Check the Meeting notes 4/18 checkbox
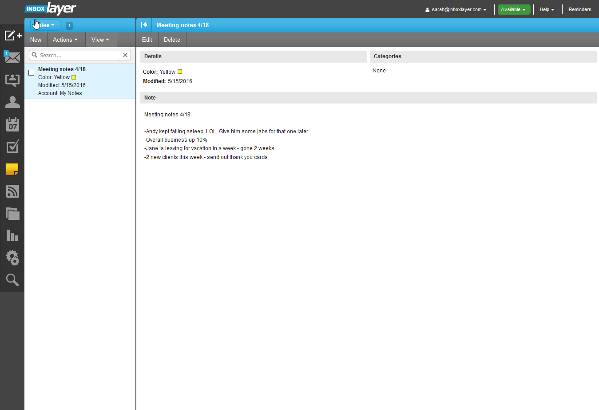599x410 pixels. pyautogui.click(x=31, y=72)
